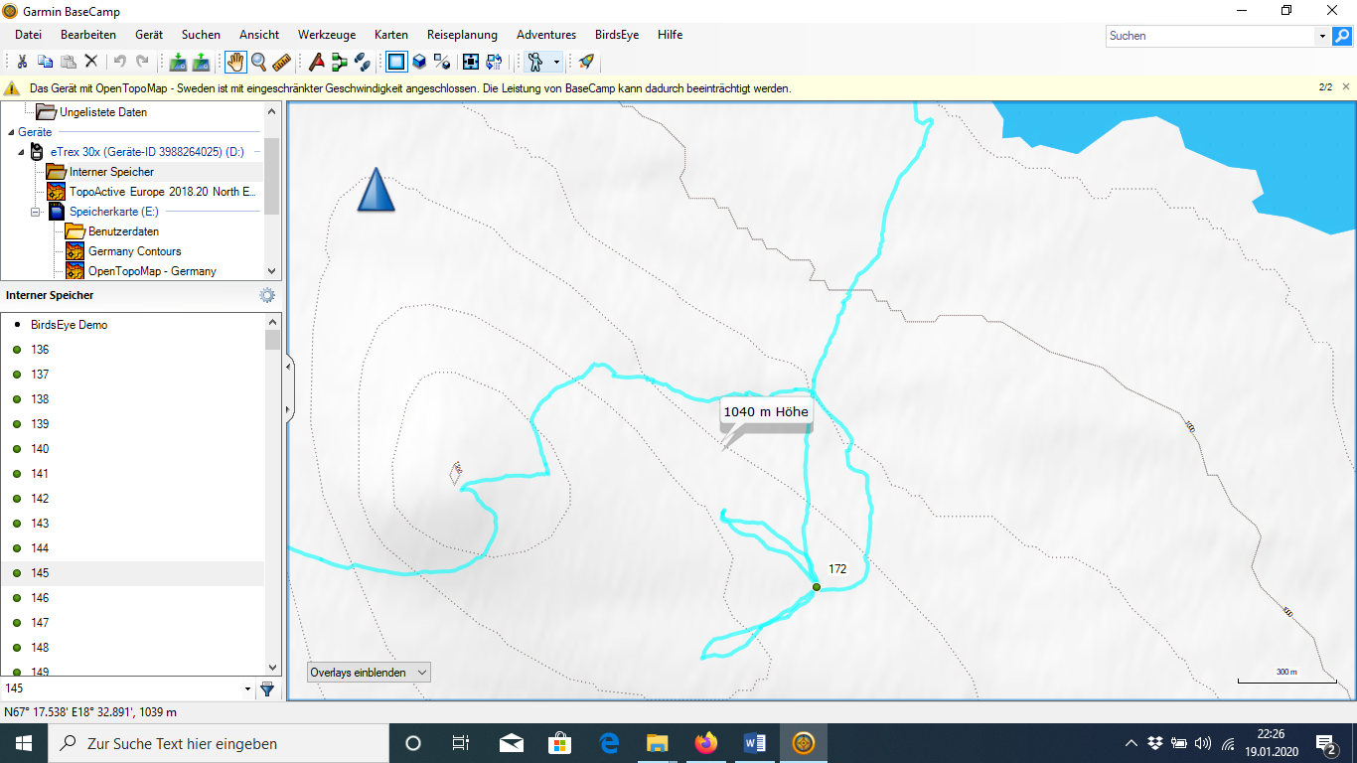This screenshot has height=763, width=1357.
Task: Click the arrows icon beside full screen
Action: point(494,62)
